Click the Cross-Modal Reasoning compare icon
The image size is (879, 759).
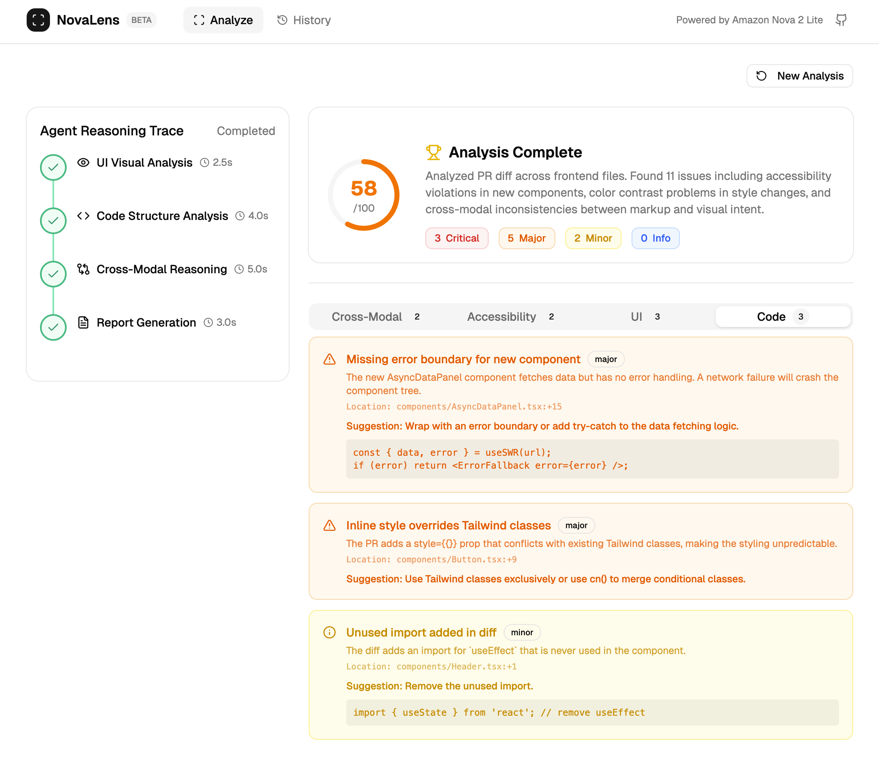[x=83, y=270]
